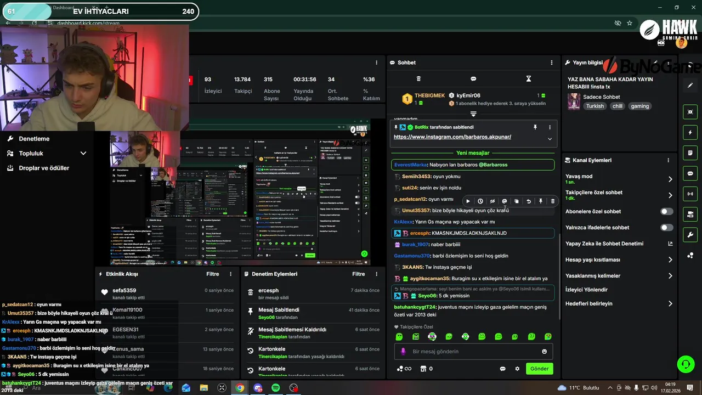Select İzleyici Yönlendir option

click(x=586, y=290)
